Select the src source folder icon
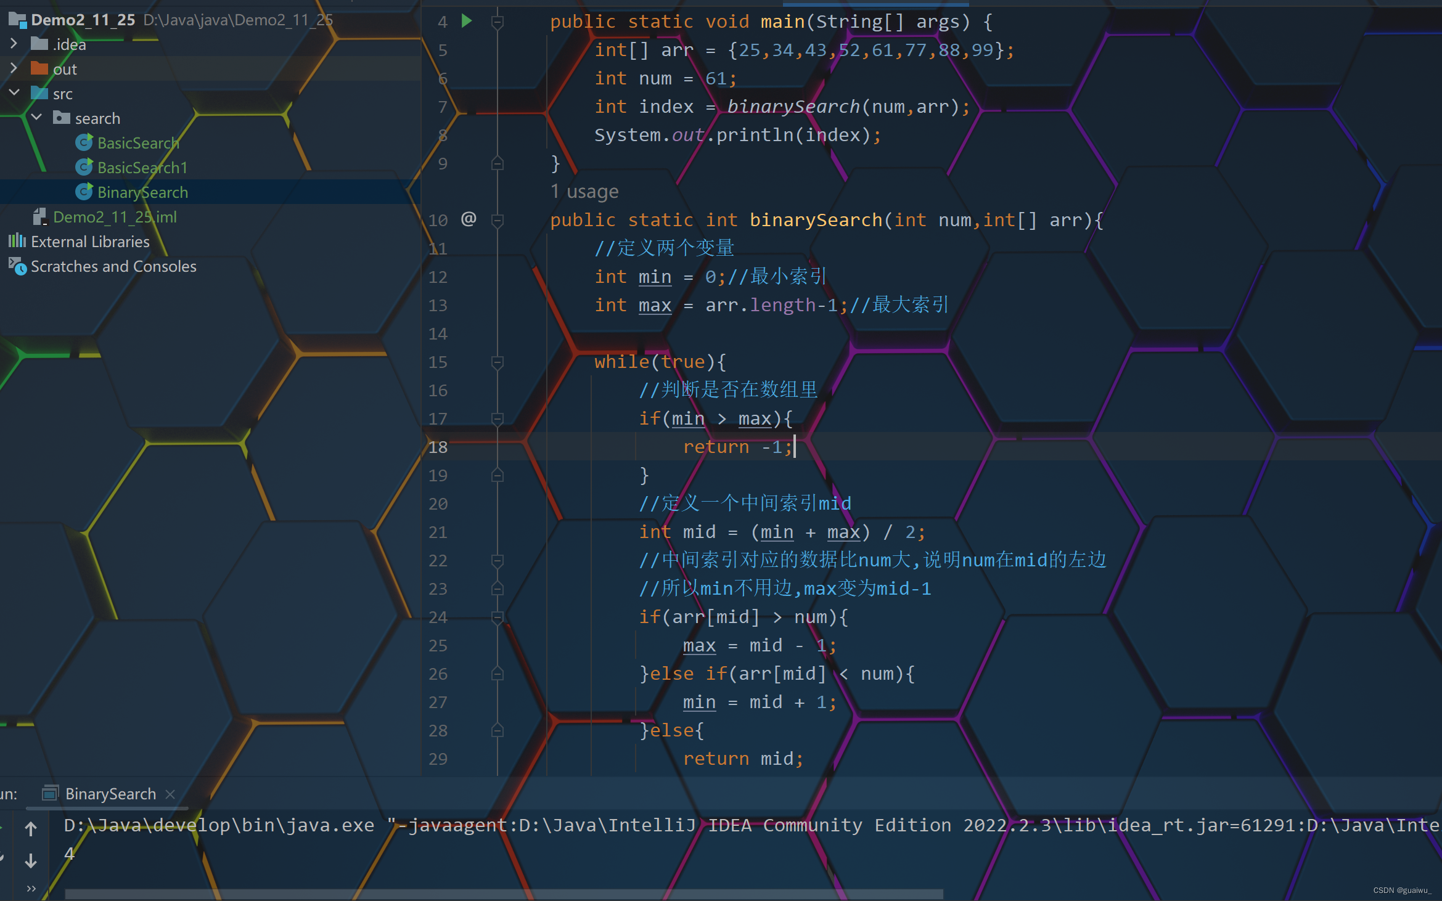The image size is (1442, 901). [39, 93]
